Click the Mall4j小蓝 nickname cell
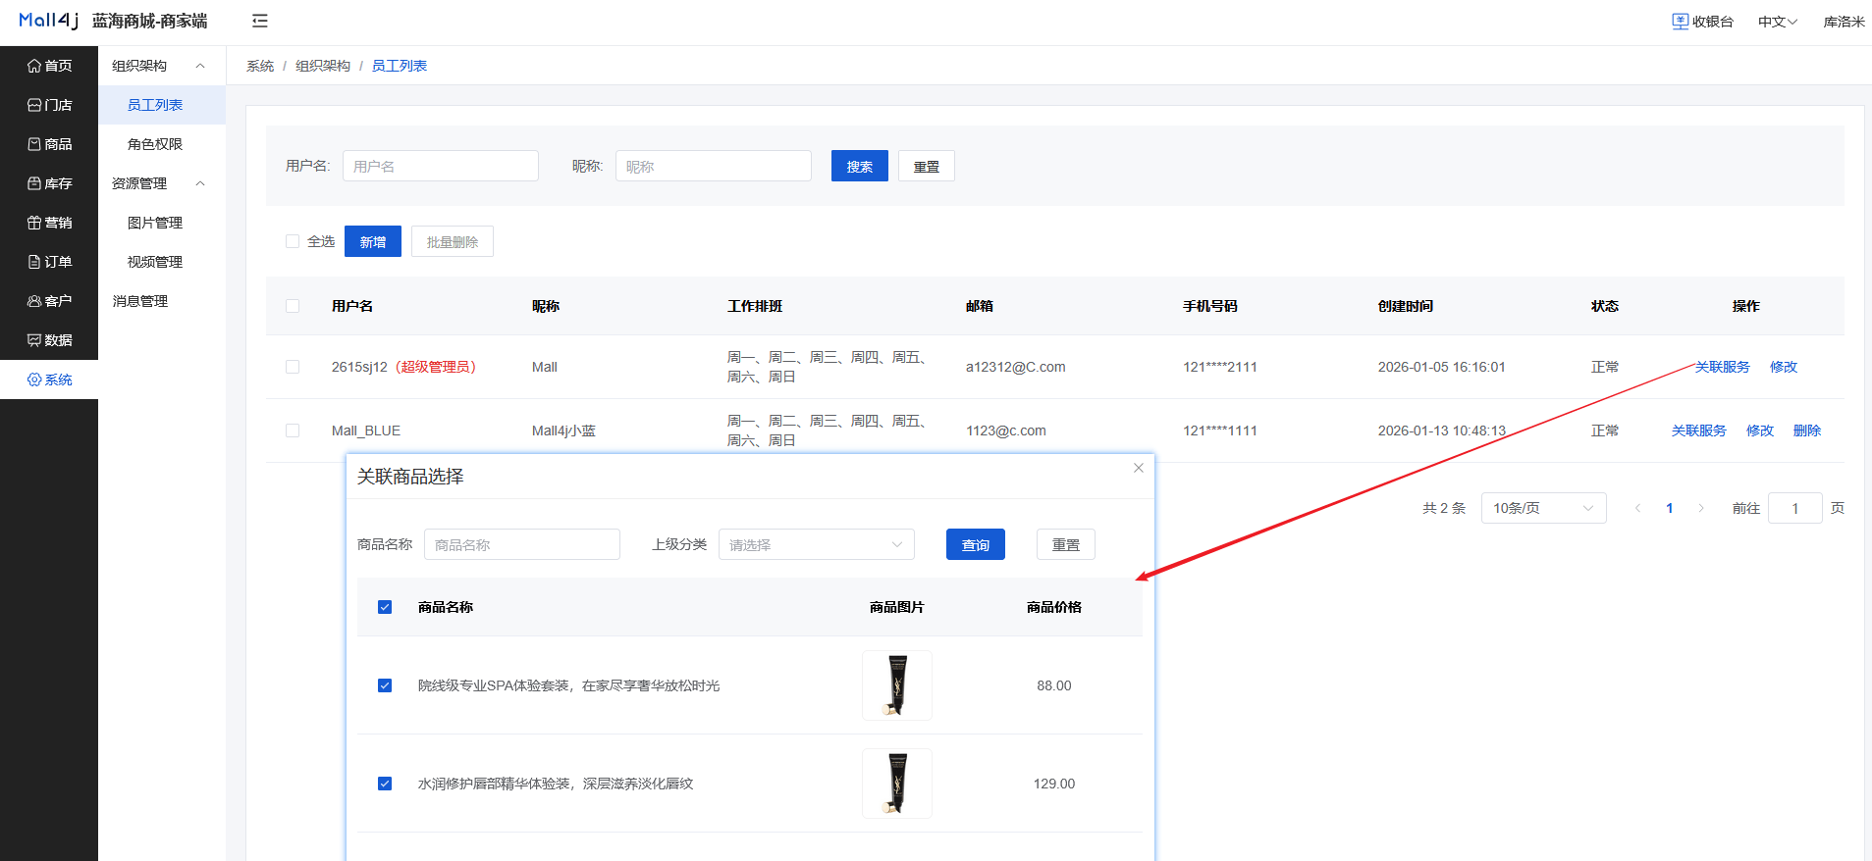 (x=563, y=430)
